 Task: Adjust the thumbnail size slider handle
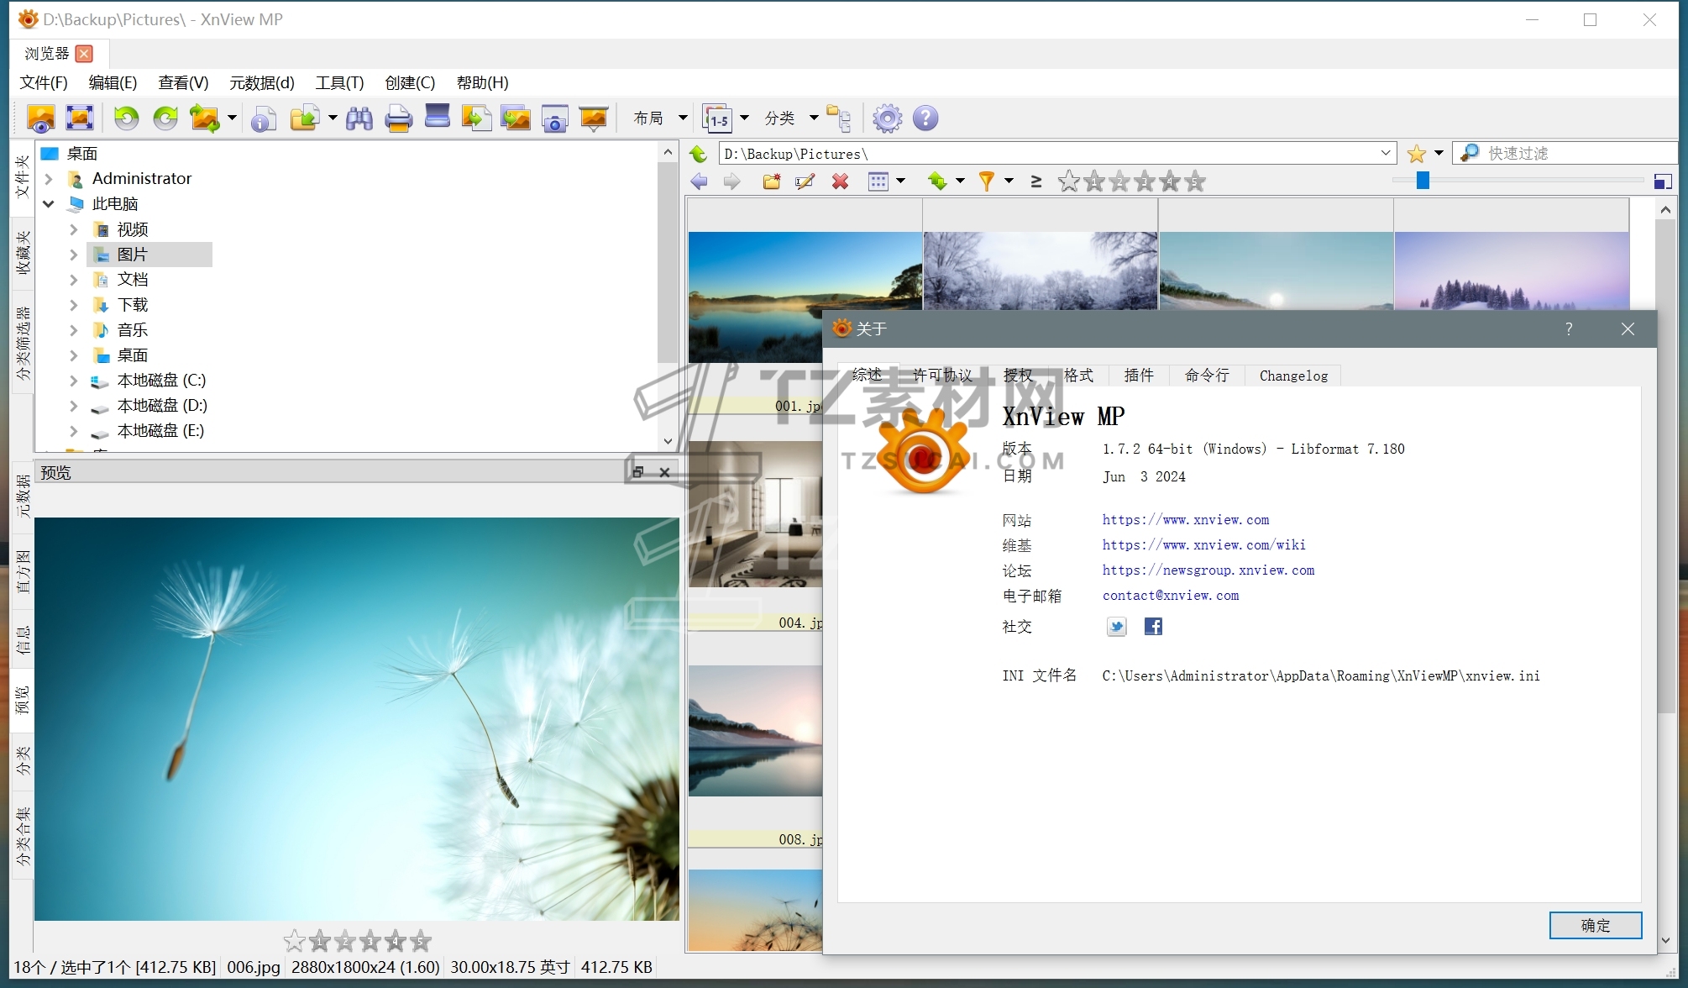[x=1422, y=181]
